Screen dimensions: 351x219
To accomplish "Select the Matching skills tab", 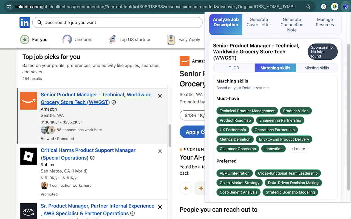I will coord(275,68).
